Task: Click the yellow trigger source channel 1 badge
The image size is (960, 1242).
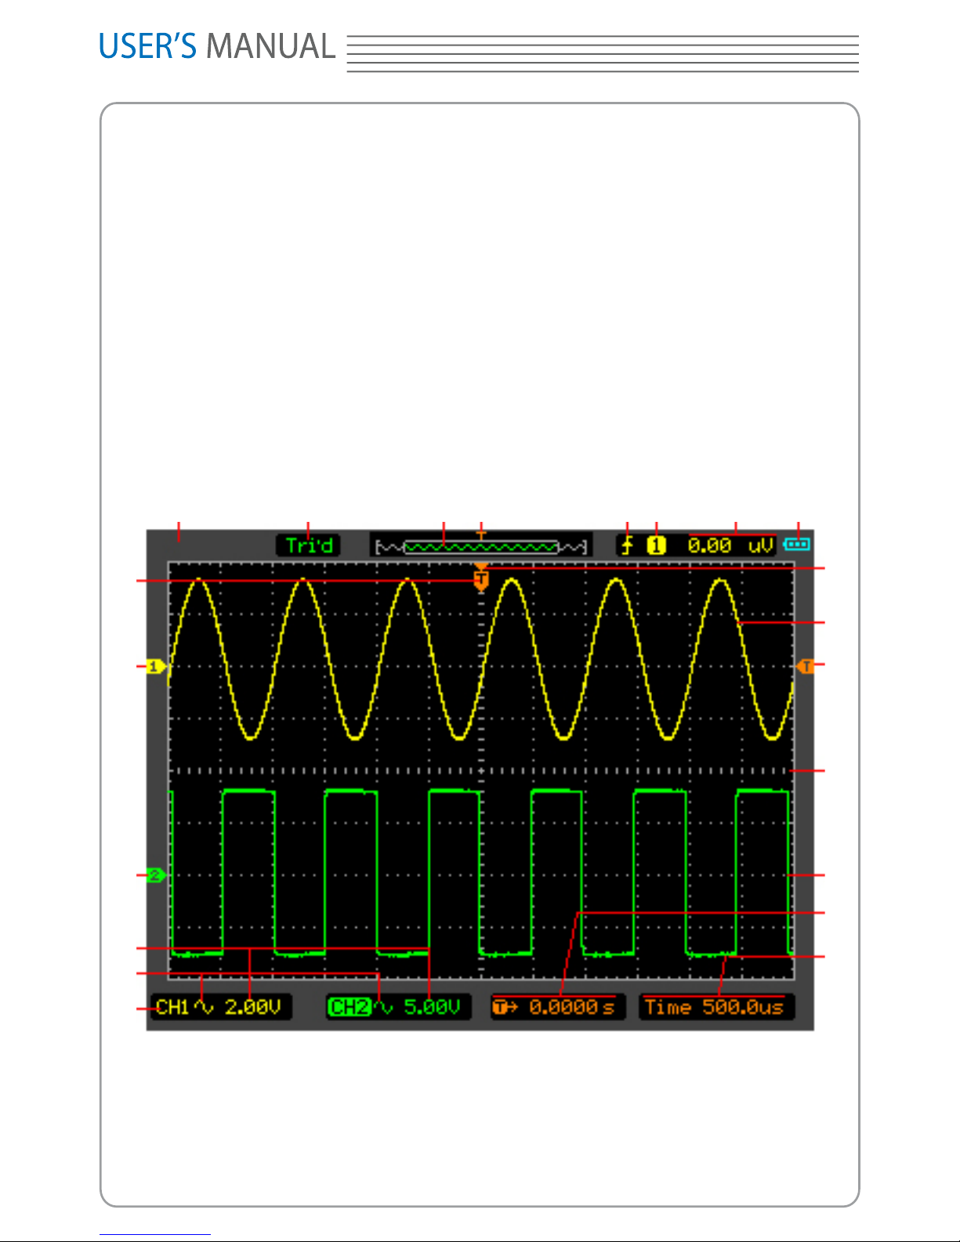Action: tap(656, 545)
